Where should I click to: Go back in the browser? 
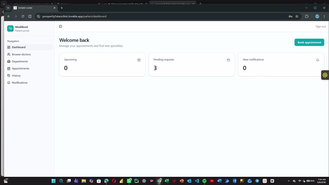point(9,16)
